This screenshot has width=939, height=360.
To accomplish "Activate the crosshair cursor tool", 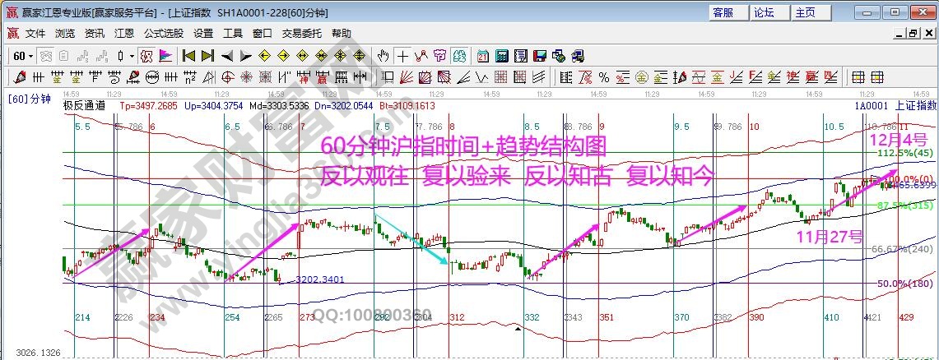I will coord(402,56).
